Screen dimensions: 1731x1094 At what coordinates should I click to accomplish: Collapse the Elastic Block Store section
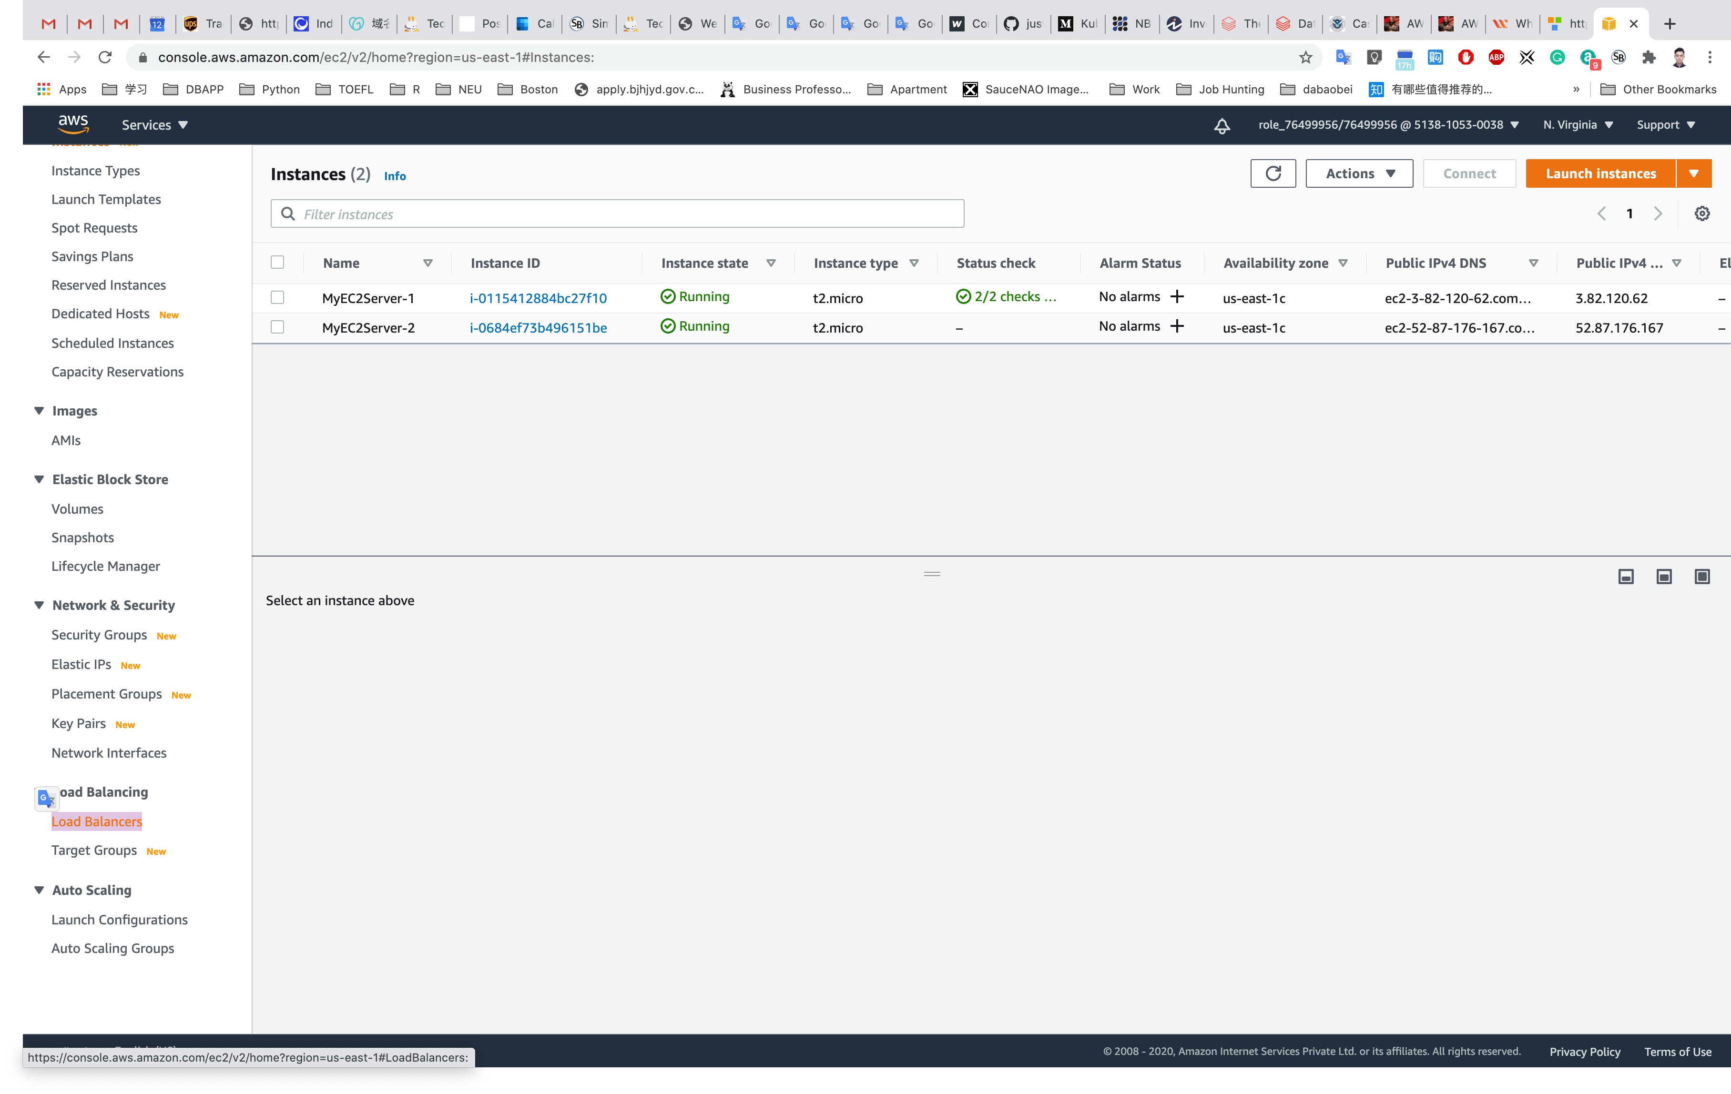pos(40,479)
